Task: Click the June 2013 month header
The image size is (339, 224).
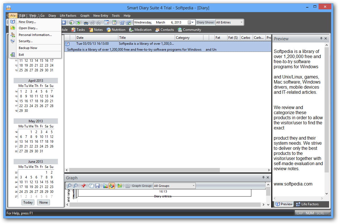Action: pos(36,162)
